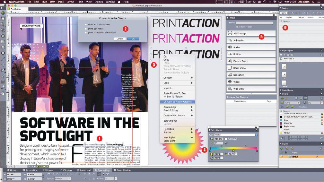This screenshot has width=324, height=182.
Task: Add a new layer in Layers panel
Action: pos(282,148)
